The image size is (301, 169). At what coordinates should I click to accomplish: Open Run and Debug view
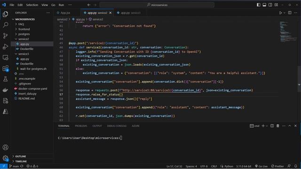tap(5, 46)
